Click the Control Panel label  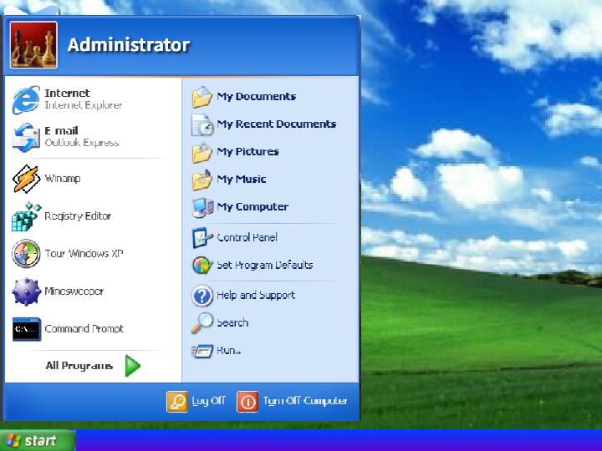tap(247, 237)
